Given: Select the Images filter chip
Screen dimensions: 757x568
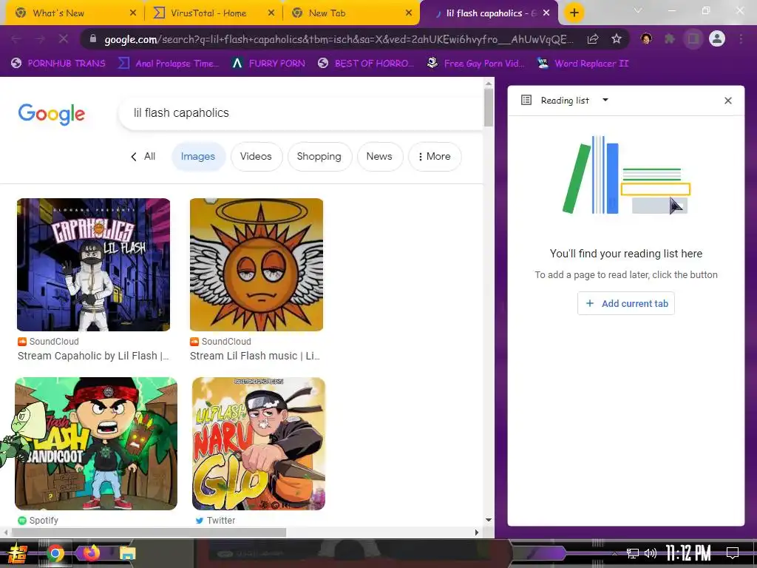Looking at the screenshot, I should tap(198, 157).
